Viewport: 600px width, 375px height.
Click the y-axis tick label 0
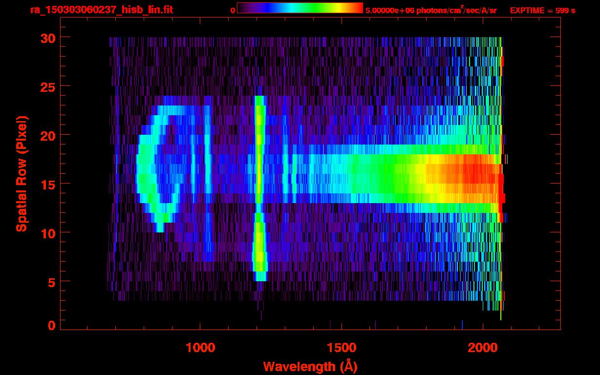51,325
